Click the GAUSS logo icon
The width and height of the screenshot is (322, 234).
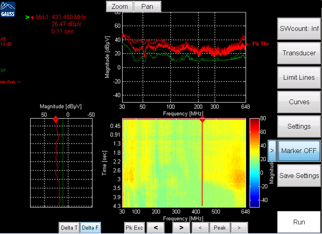[8, 9]
